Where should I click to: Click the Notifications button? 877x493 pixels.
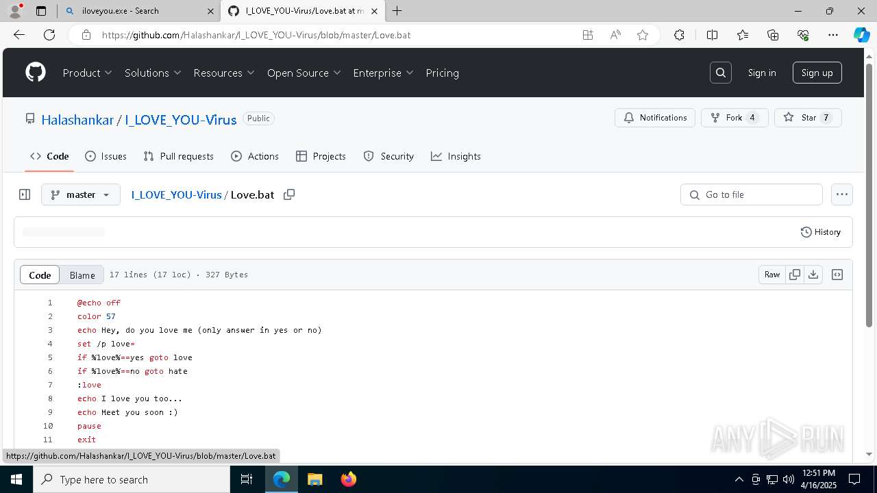[x=655, y=118]
